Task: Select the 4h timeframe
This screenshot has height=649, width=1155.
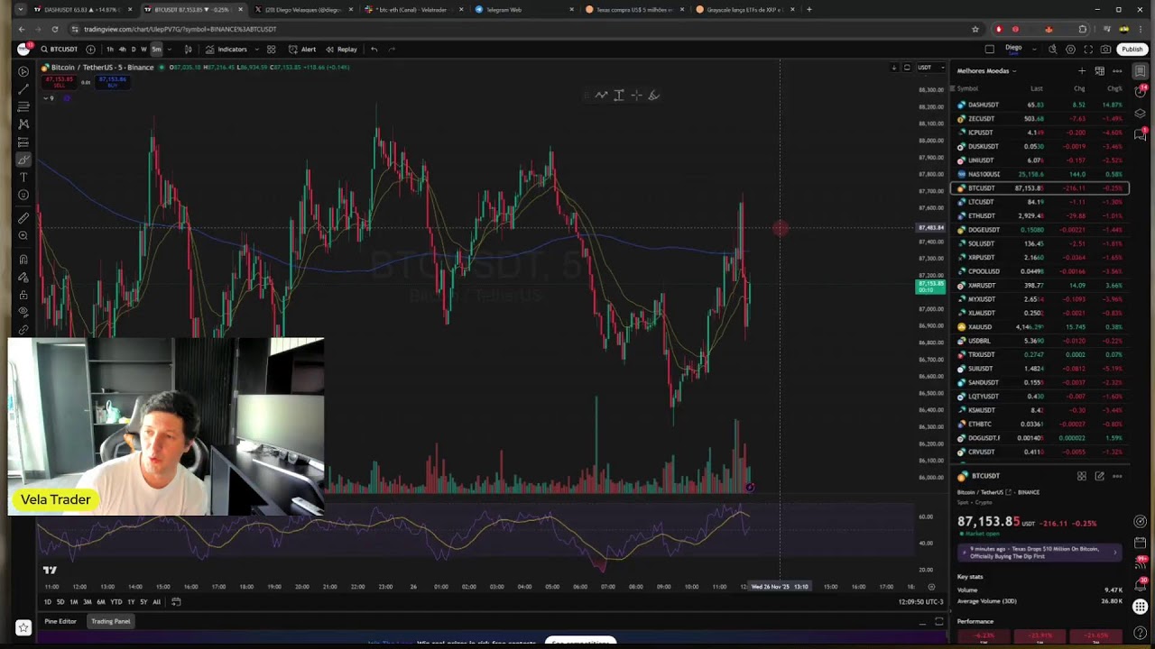Action: point(122,49)
